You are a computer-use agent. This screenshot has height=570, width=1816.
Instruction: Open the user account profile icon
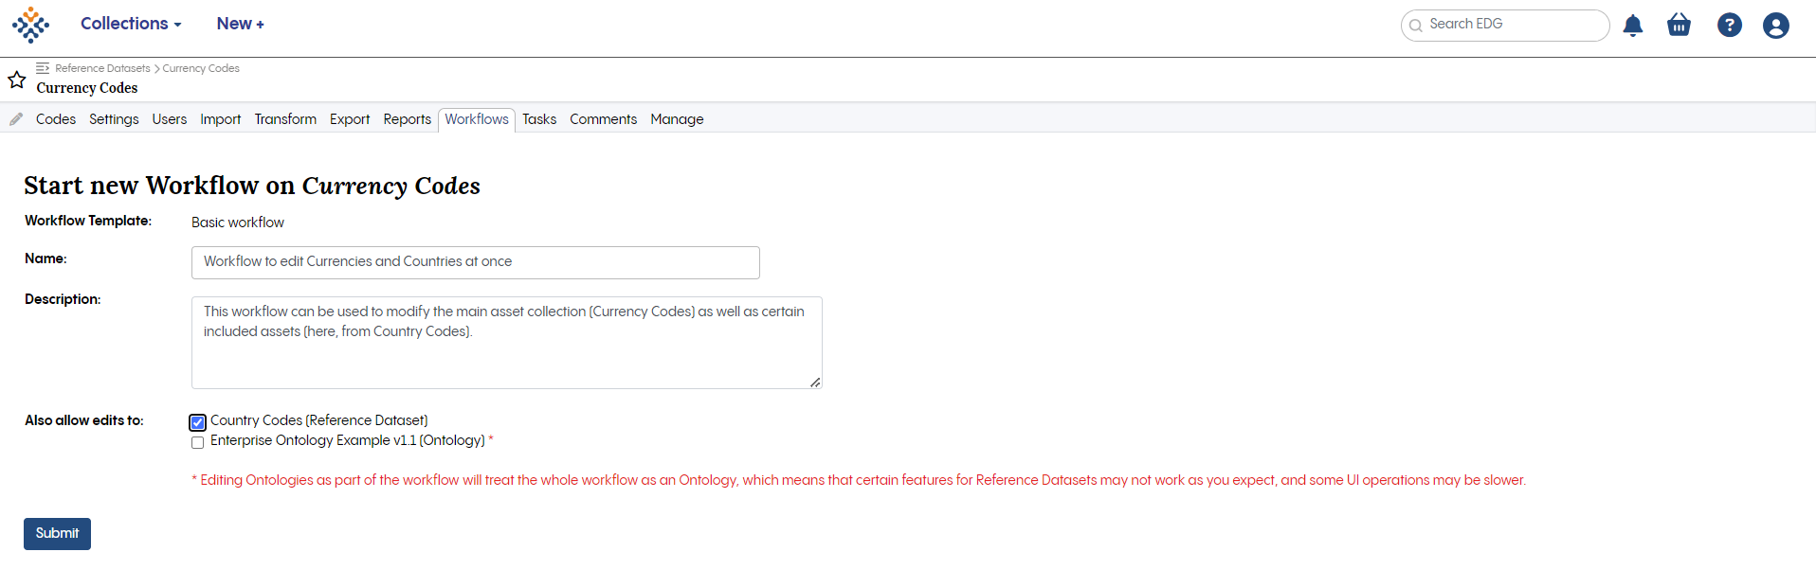tap(1775, 26)
